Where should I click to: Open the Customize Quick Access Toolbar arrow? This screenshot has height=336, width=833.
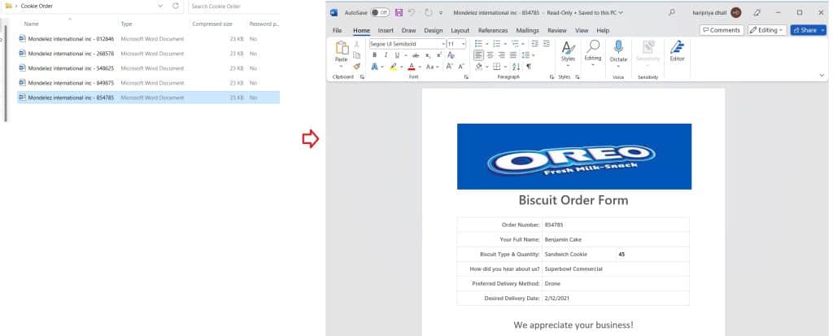coord(441,13)
